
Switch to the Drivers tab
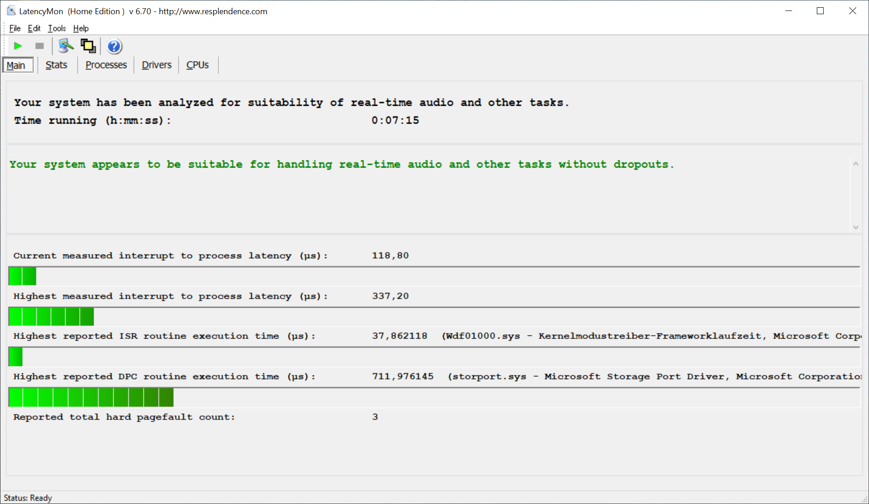pyautogui.click(x=157, y=65)
